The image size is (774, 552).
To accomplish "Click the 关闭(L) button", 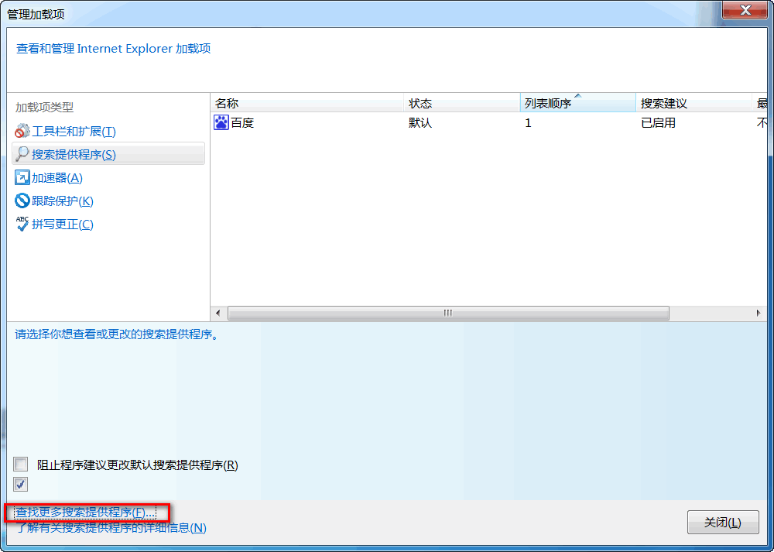I will 723,523.
